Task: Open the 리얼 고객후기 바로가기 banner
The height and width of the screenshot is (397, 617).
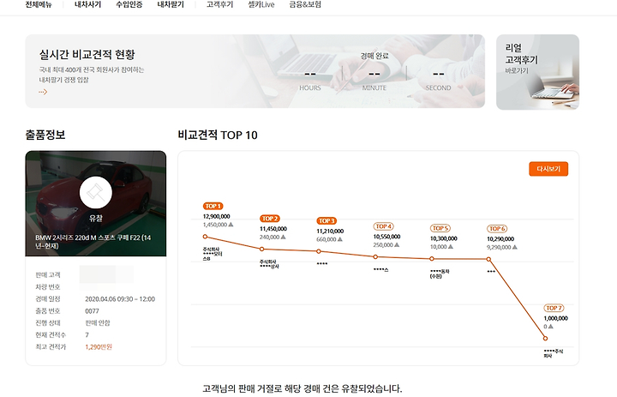Action: (537, 72)
